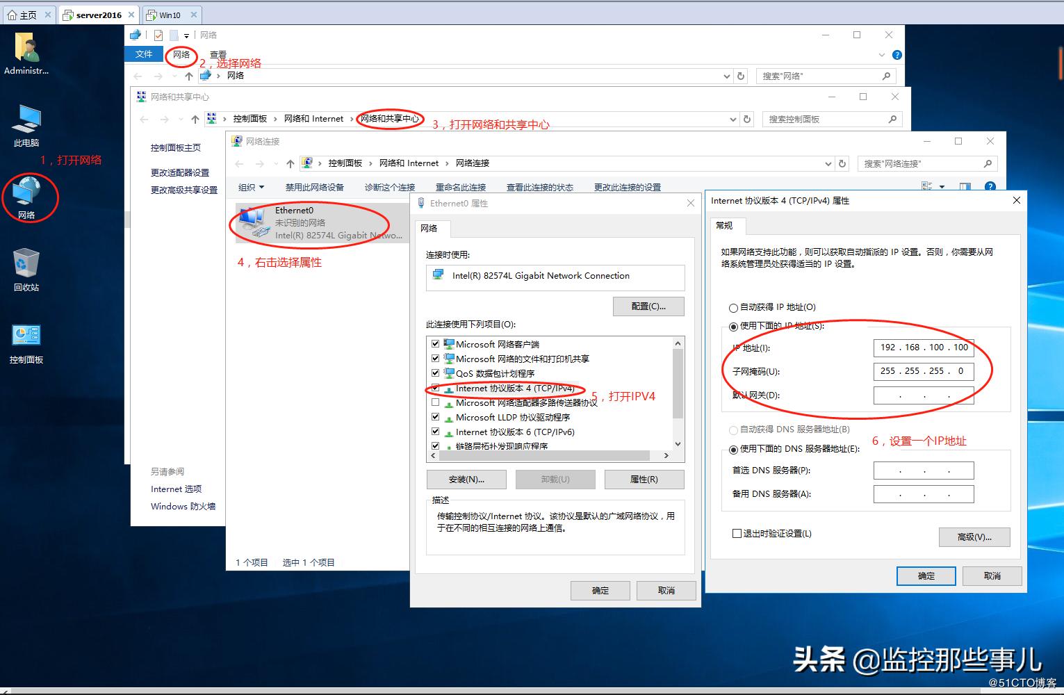This screenshot has width=1064, height=695.
Task: Click inside the IP 地址 input field
Action: [x=923, y=347]
